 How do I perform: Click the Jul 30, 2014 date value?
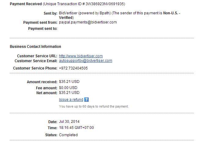pos(69,122)
